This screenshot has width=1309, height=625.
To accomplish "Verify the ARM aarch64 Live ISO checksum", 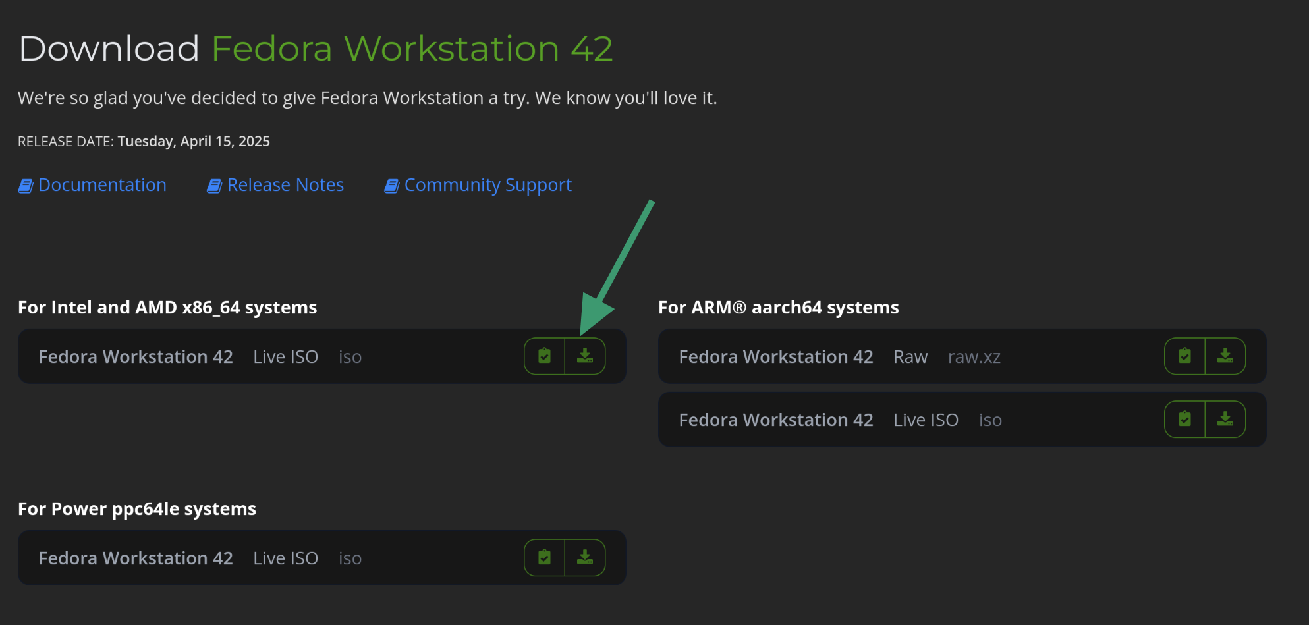I will [x=1184, y=420].
